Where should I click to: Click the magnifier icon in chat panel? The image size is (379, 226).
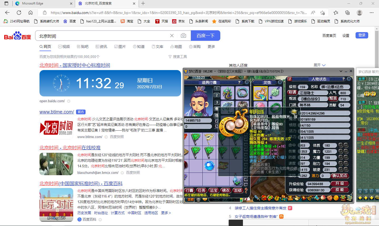[377, 198]
